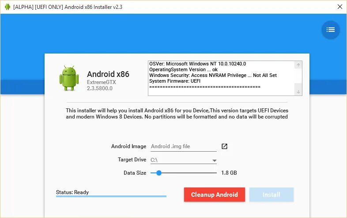The height and width of the screenshot is (218, 347).
Task: Click the Android title bar app icon
Action: pyautogui.click(x=8, y=7)
